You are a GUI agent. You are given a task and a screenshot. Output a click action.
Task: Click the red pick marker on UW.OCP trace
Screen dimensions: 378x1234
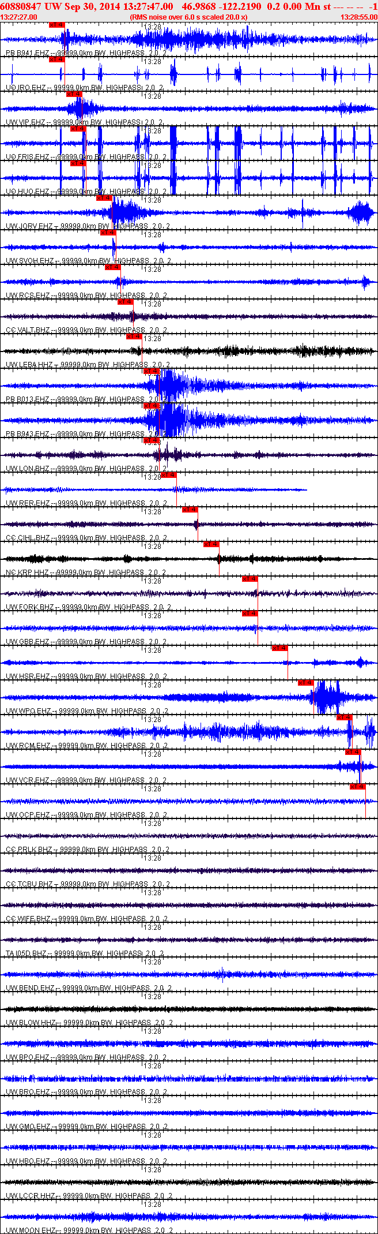pyautogui.click(x=358, y=787)
